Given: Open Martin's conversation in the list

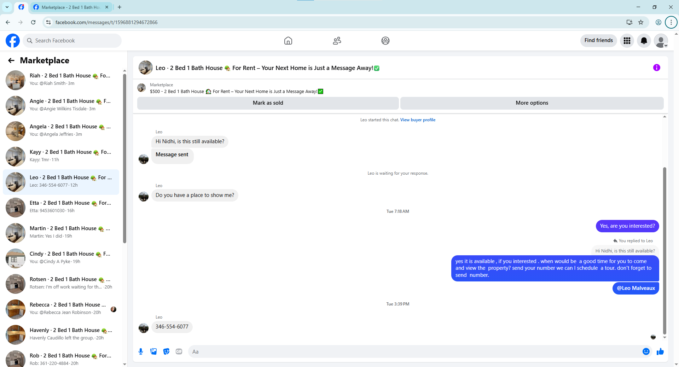Looking at the screenshot, I should tap(61, 233).
